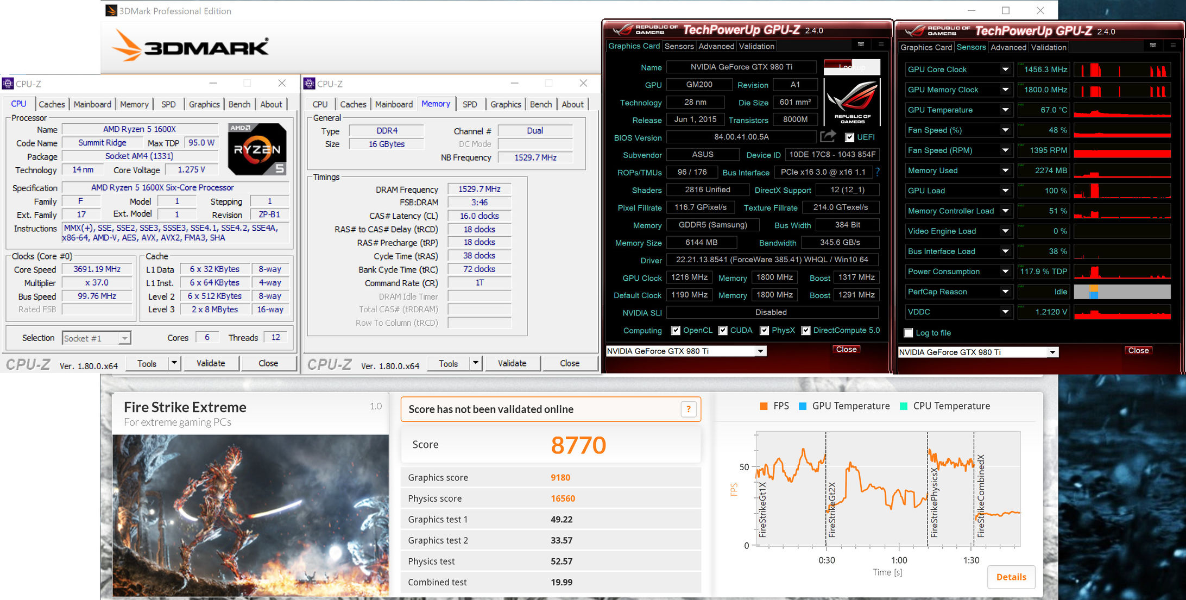This screenshot has width=1186, height=600.
Task: Open Validation tab in left GPU-Z window
Action: coord(756,46)
